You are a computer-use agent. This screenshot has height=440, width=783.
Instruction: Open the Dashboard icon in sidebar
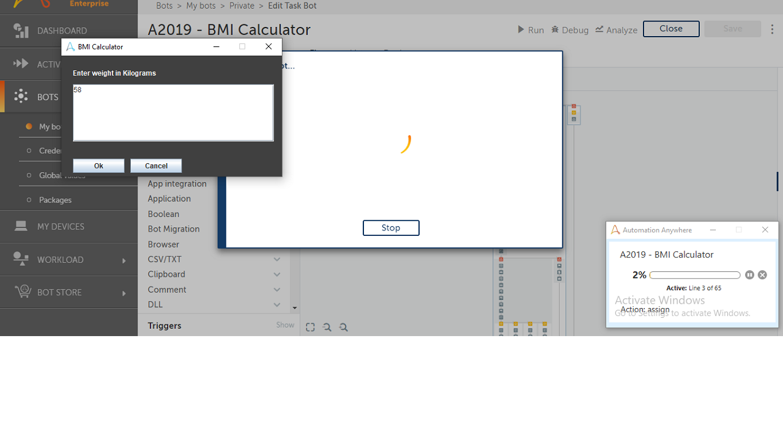pos(21,31)
